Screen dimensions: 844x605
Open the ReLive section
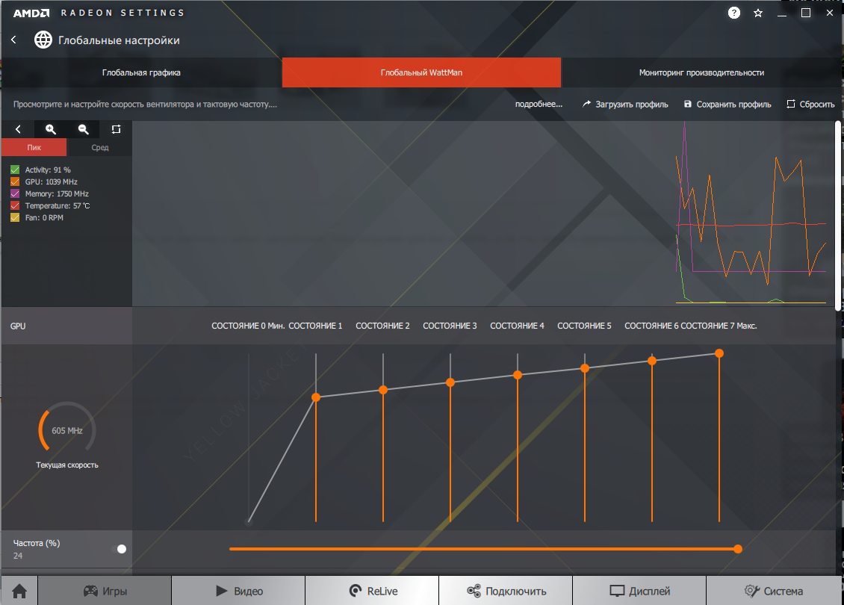click(x=373, y=591)
